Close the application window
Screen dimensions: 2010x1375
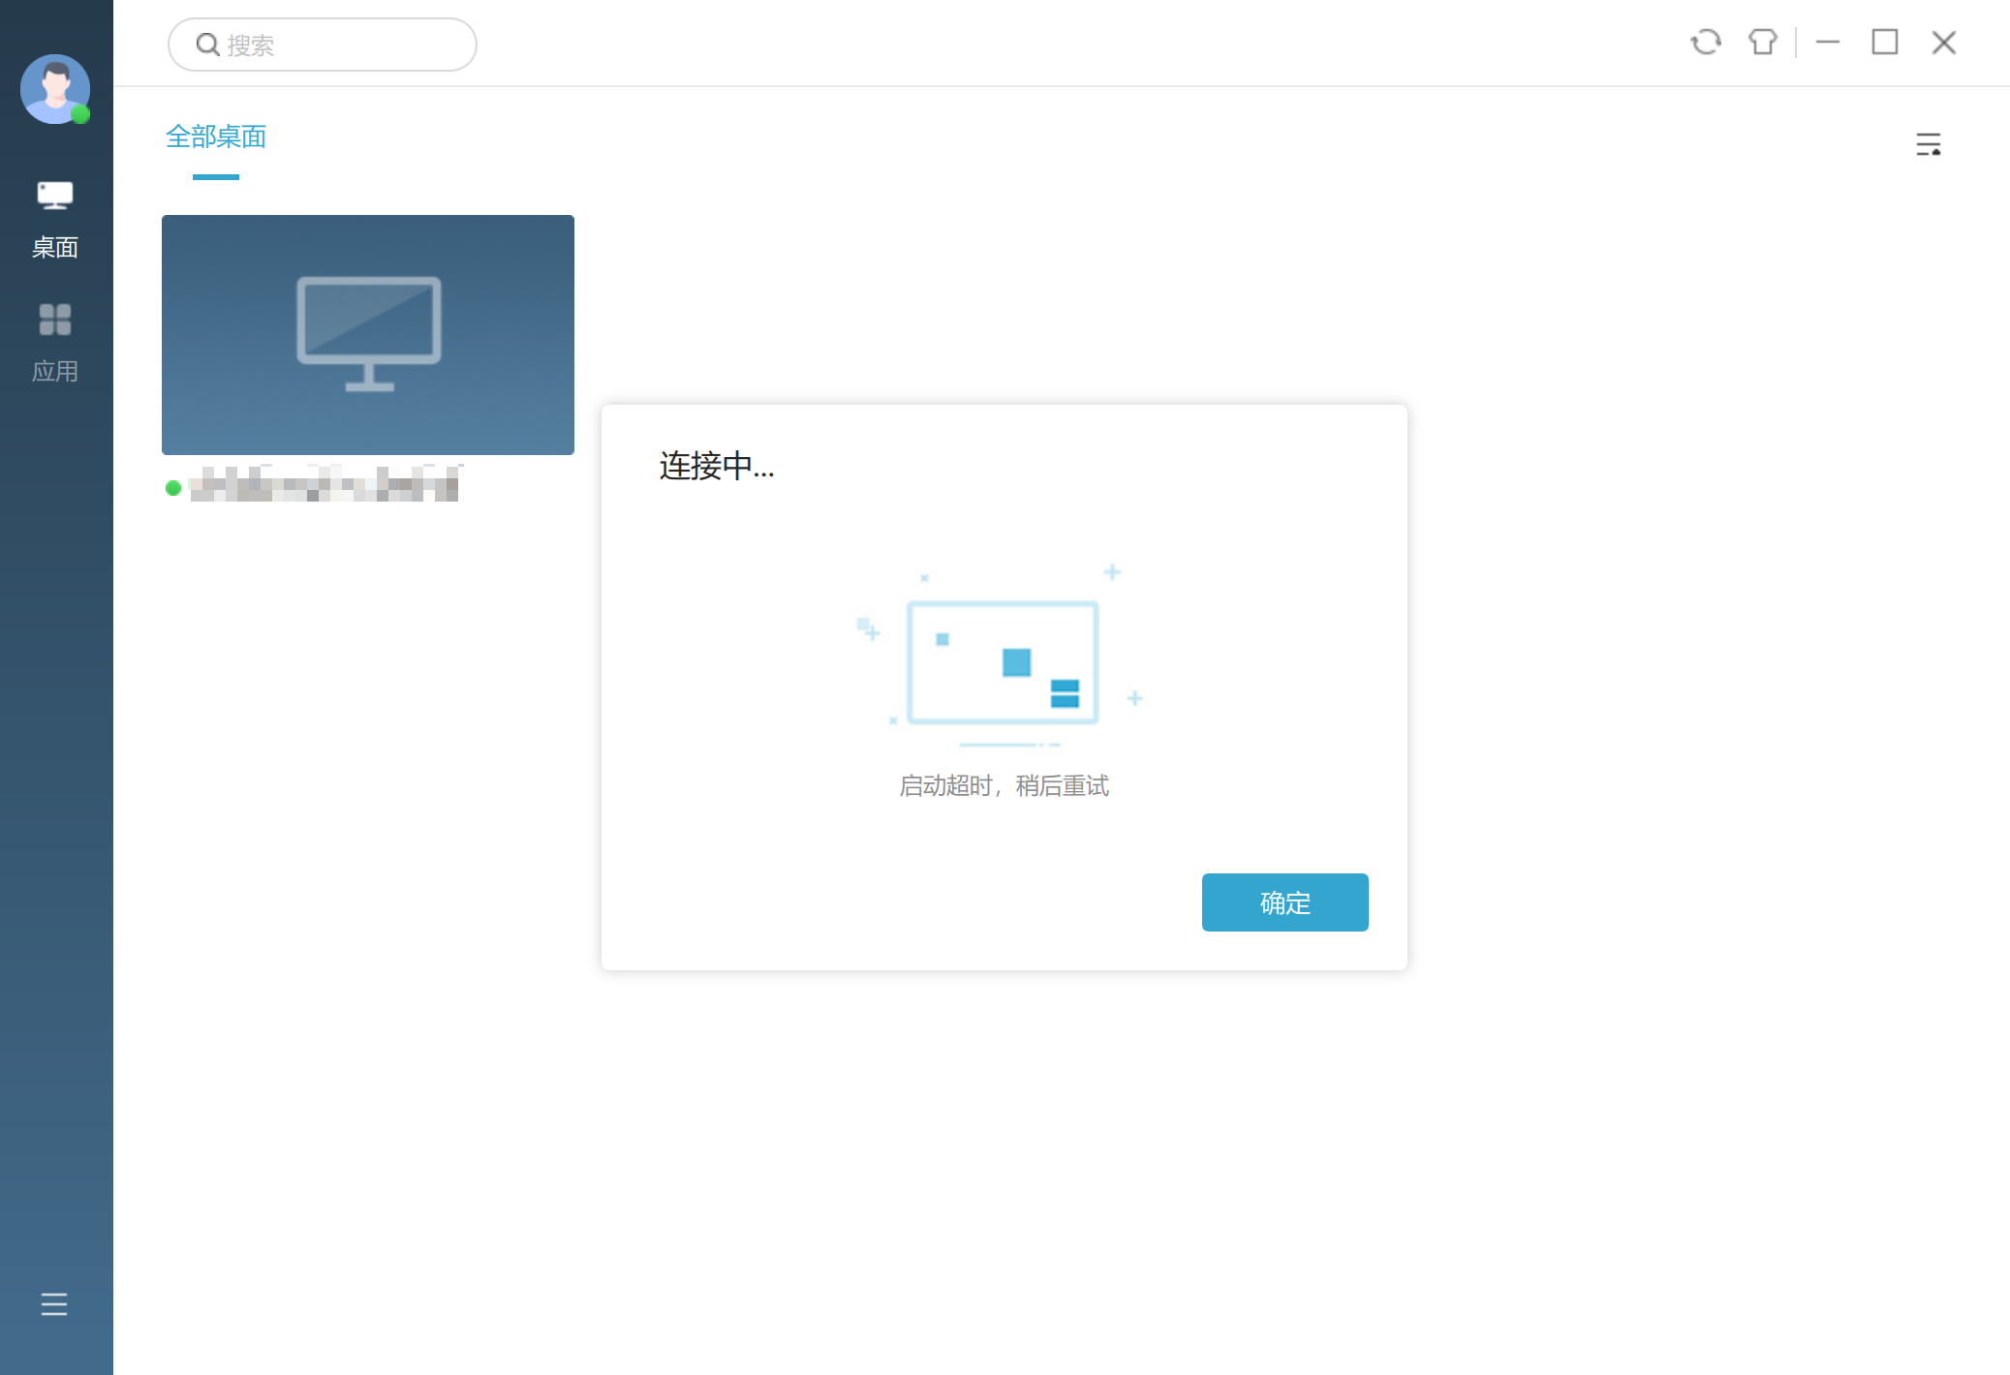[1943, 43]
